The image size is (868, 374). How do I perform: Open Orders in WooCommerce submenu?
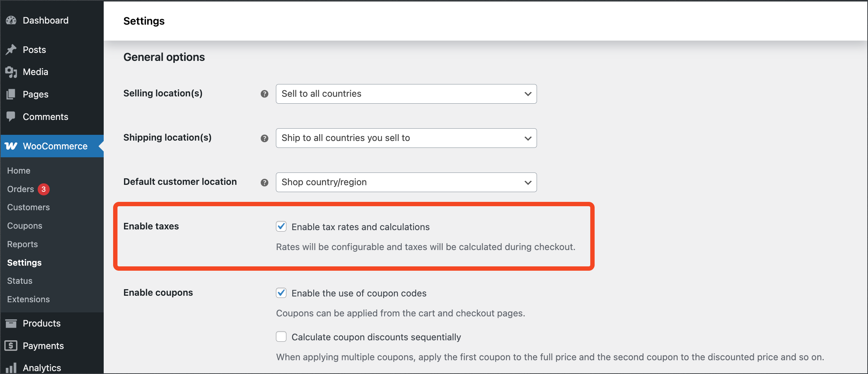point(21,189)
